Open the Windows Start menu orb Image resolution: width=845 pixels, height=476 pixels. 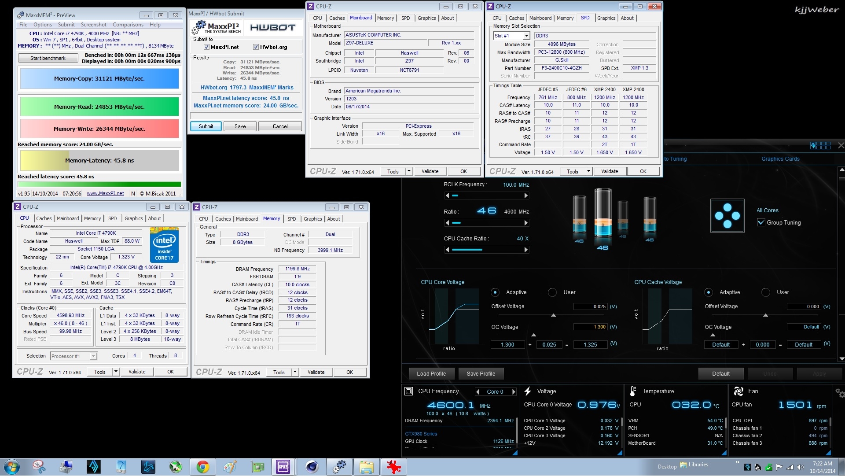(12, 467)
